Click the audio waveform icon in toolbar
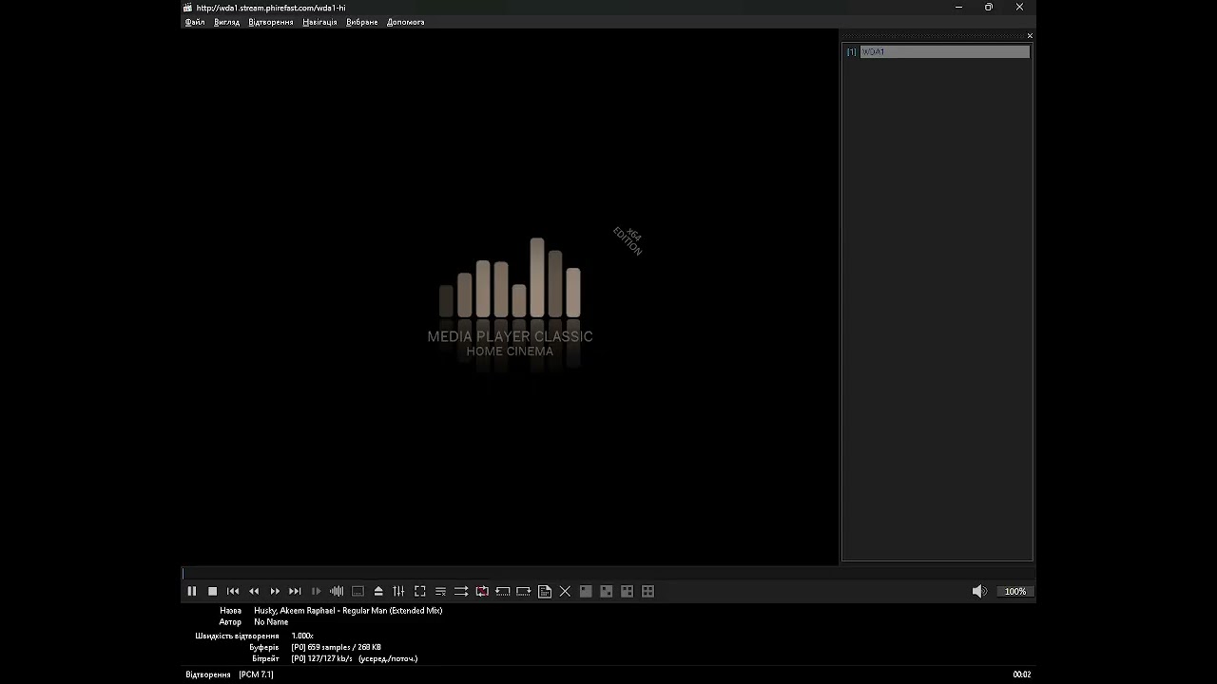The image size is (1217, 684). [x=337, y=591]
